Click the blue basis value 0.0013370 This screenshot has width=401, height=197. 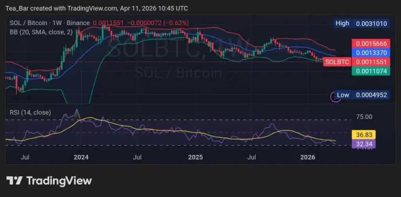tap(371, 52)
